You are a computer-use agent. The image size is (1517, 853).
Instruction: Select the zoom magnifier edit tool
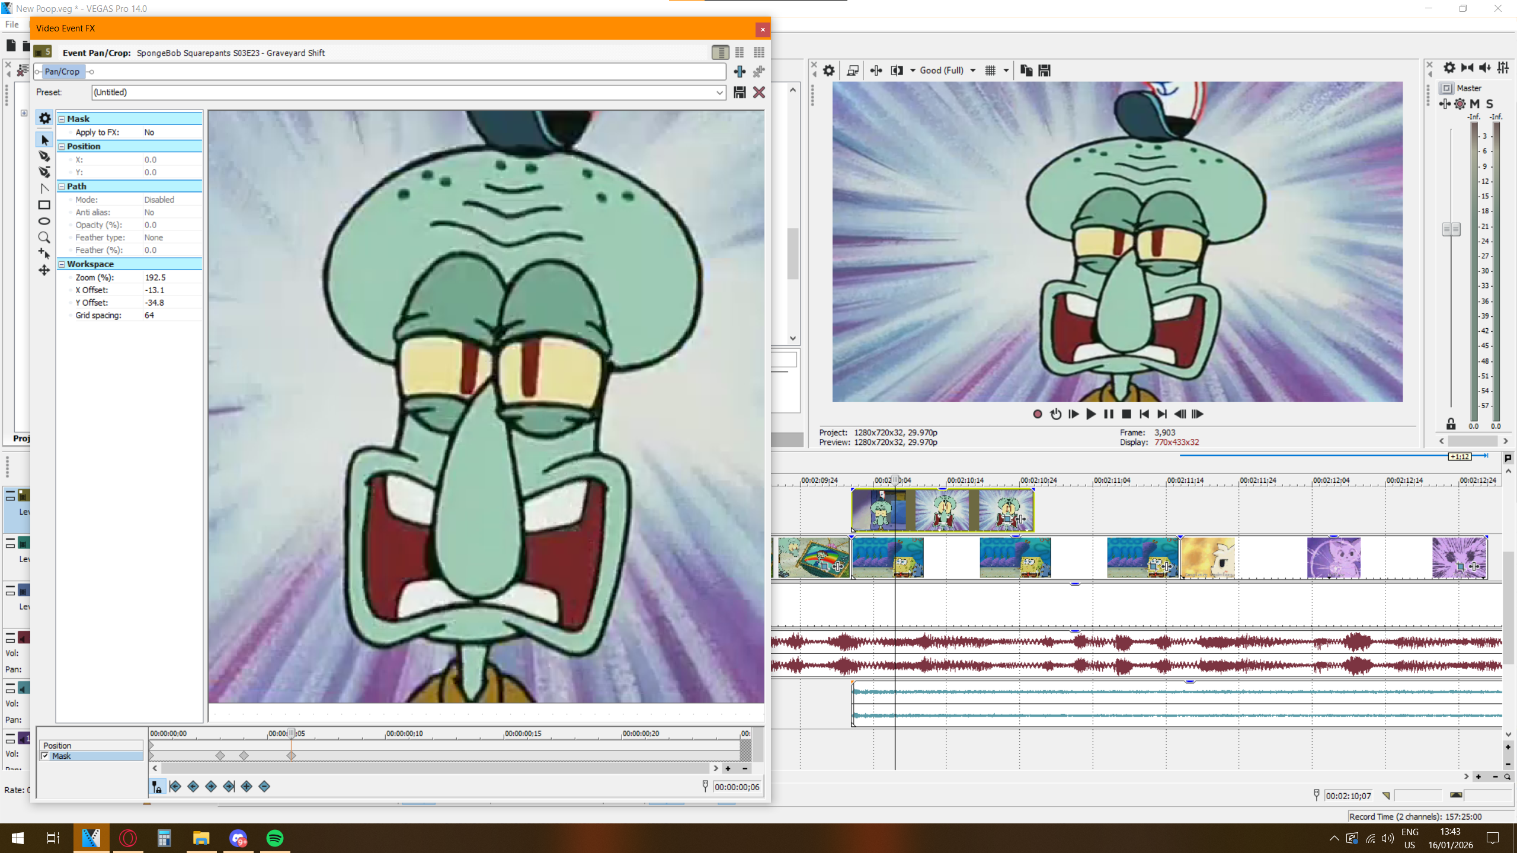point(44,238)
